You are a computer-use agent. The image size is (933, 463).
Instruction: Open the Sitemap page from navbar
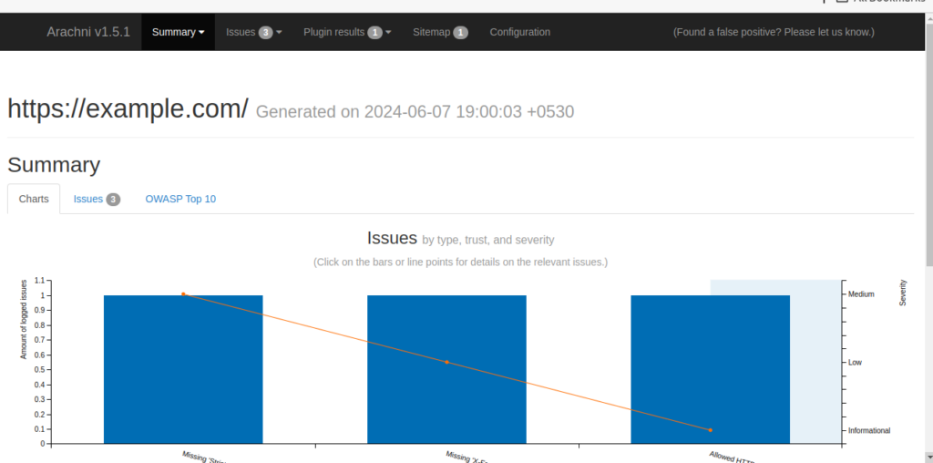439,32
